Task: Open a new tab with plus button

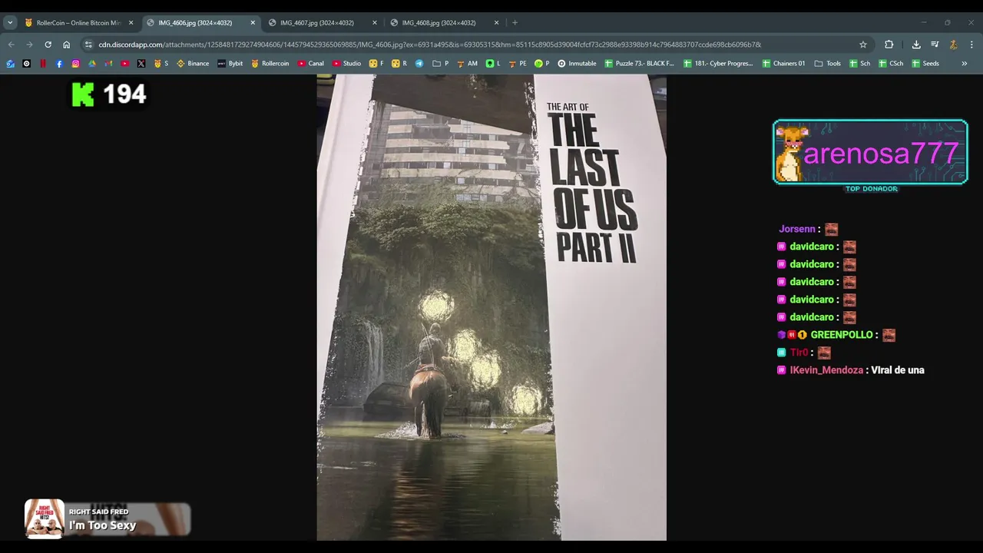Action: click(515, 23)
